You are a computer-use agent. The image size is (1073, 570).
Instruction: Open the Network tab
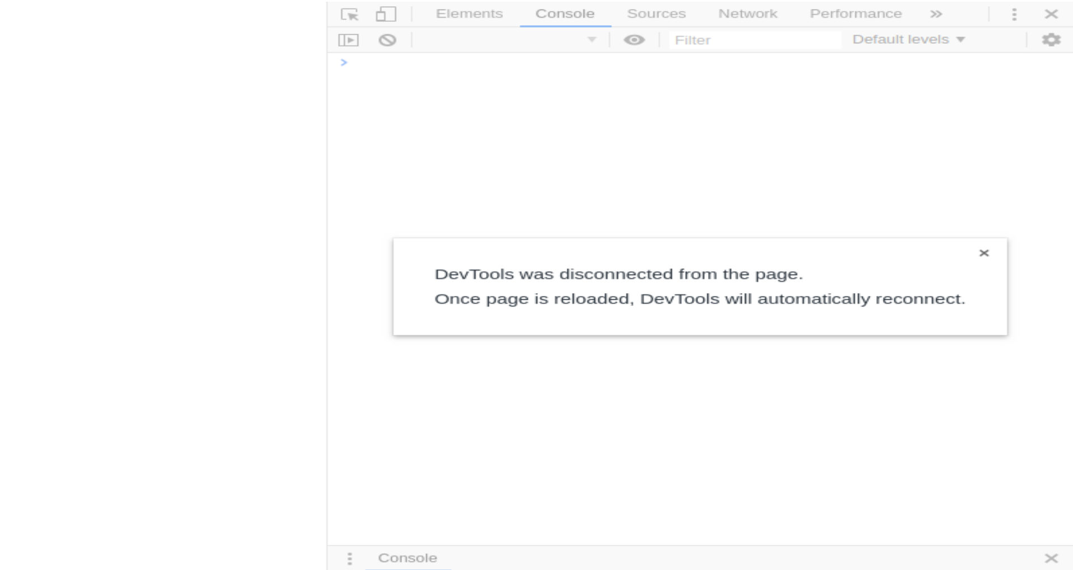click(x=747, y=13)
